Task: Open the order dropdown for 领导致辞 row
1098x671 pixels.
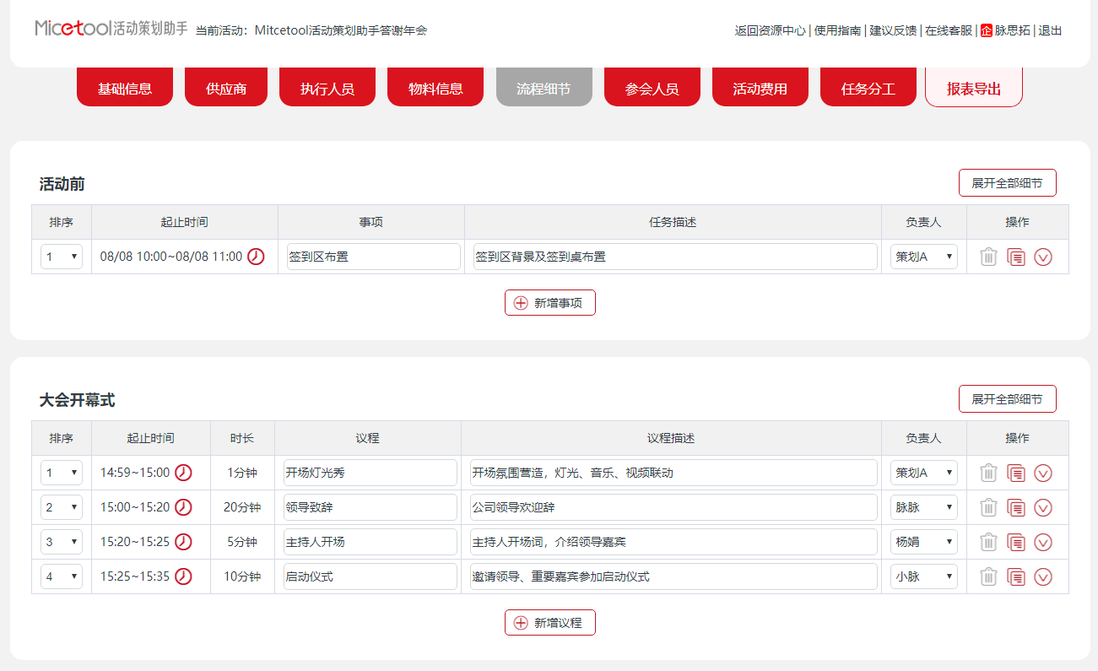Action: (62, 507)
